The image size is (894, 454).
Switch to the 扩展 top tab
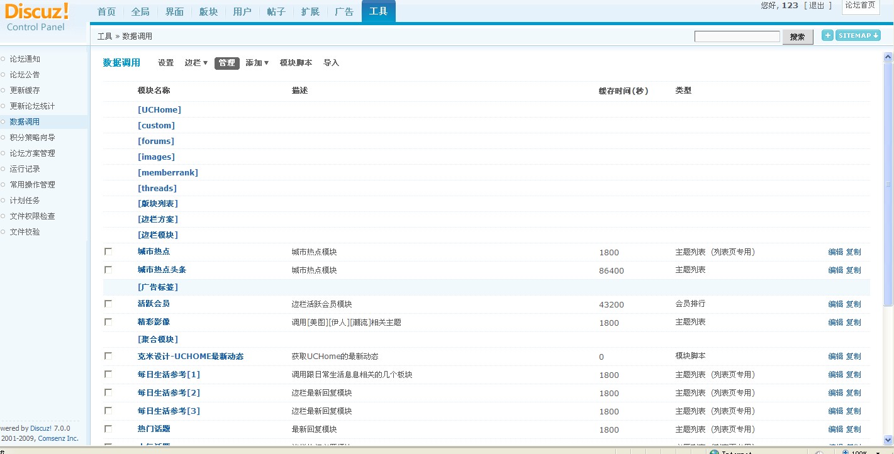(310, 12)
